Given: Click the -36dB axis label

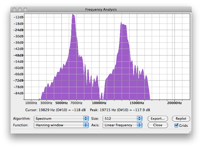Looking at the screenshot, I should pyautogui.click(x=18, y=42).
